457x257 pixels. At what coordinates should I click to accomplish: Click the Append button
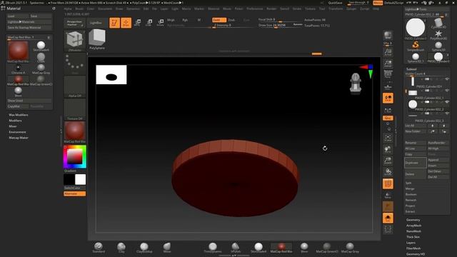[438, 160]
